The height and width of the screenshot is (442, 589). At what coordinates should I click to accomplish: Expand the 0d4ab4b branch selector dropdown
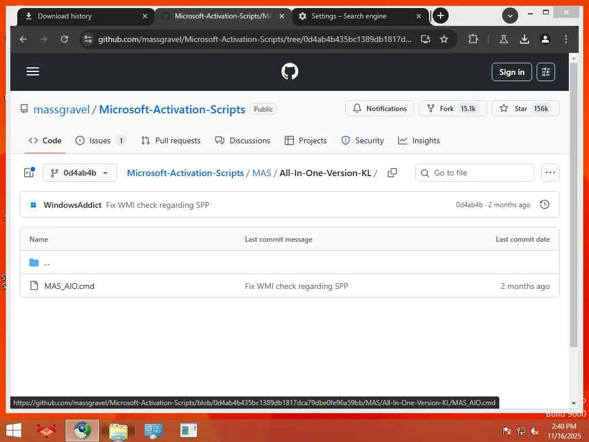pos(79,173)
